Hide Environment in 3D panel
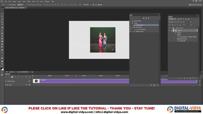 click(131, 21)
